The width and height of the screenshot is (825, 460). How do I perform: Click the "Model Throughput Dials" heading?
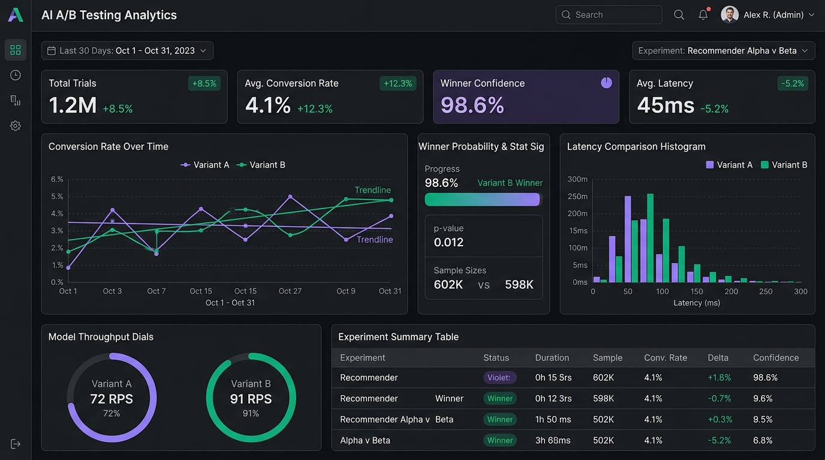[101, 337]
